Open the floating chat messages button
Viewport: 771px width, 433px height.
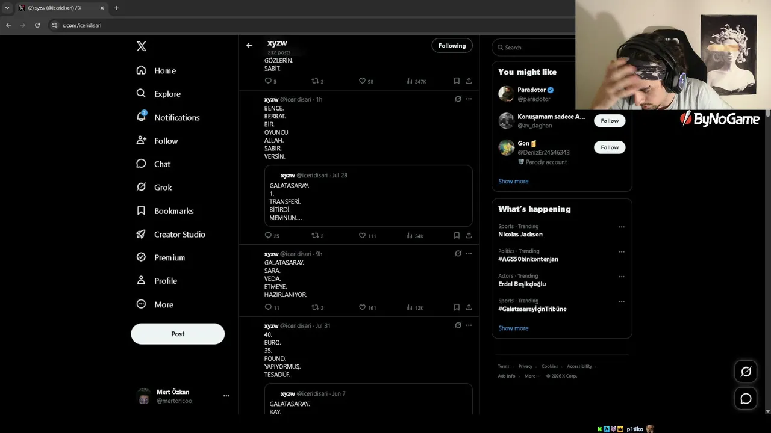[x=746, y=398]
